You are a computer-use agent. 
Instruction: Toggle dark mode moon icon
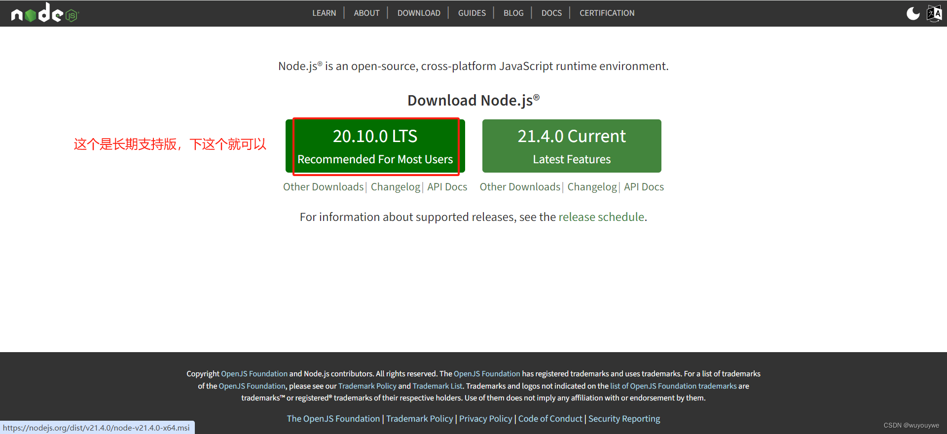point(913,13)
